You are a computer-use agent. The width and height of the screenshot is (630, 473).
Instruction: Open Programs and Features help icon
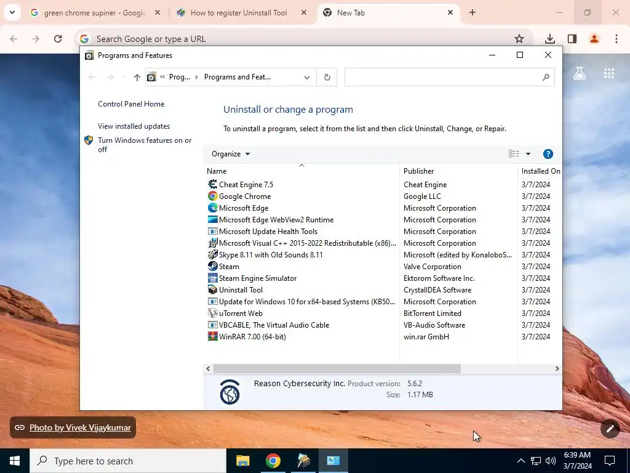pos(548,153)
